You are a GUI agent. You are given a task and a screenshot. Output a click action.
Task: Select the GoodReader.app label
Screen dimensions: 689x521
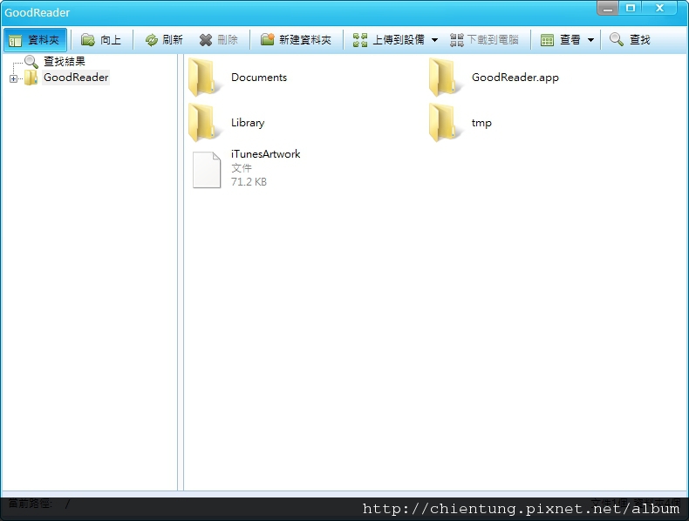pyautogui.click(x=515, y=78)
